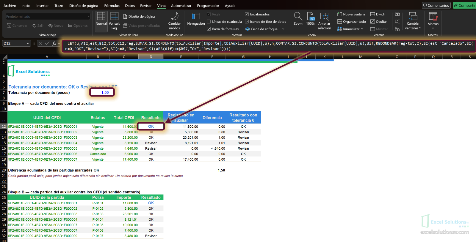Click the Compartir button
The image size is (476, 242).
pyautogui.click(x=464, y=5)
